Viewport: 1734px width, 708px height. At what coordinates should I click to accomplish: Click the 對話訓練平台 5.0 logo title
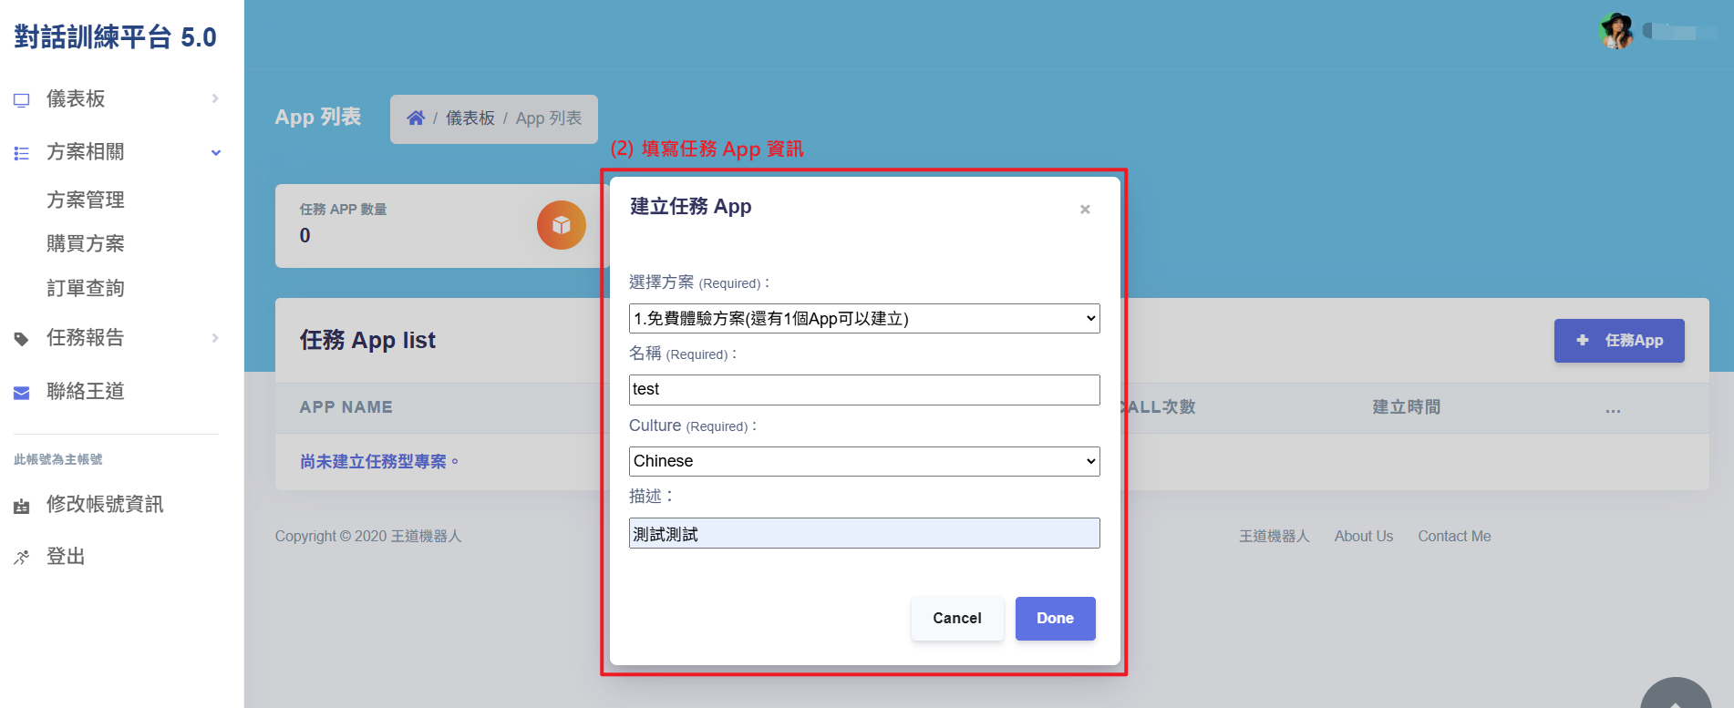(115, 37)
